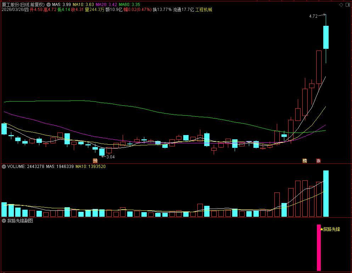Click the volume MA10: 1393520 label
The width and height of the screenshot is (352, 273).
[x=90, y=167]
